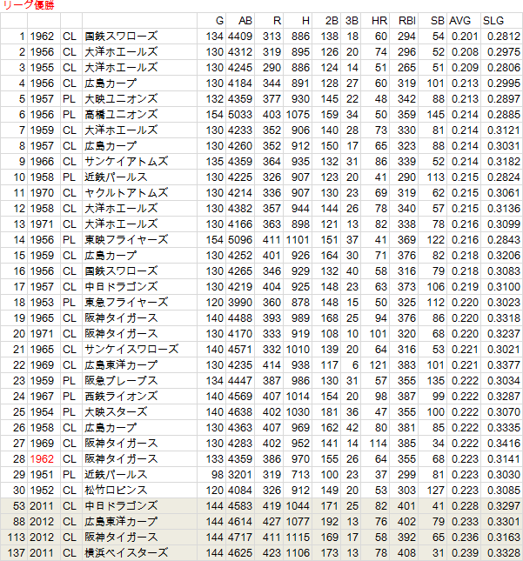Select 広島東洋カープ in rank 22 row
Viewport: 523px width, 561px height.
pyautogui.click(x=121, y=365)
